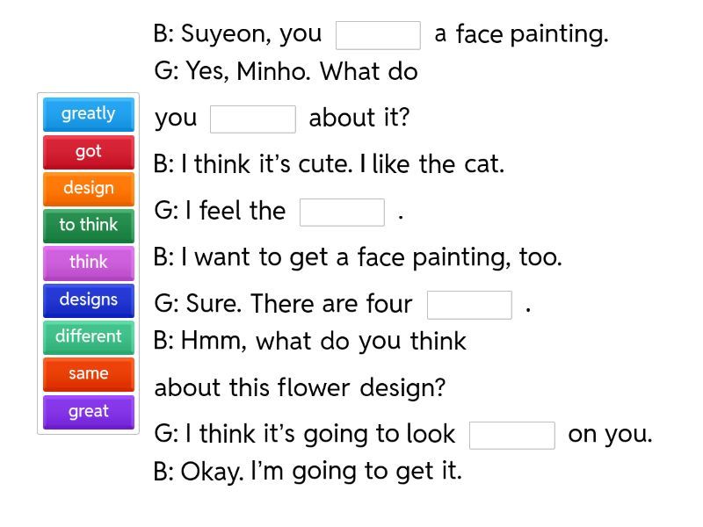Viewport: 703px width, 527px height.
Task: Select the blank after 'There are four'
Action: [x=469, y=306]
